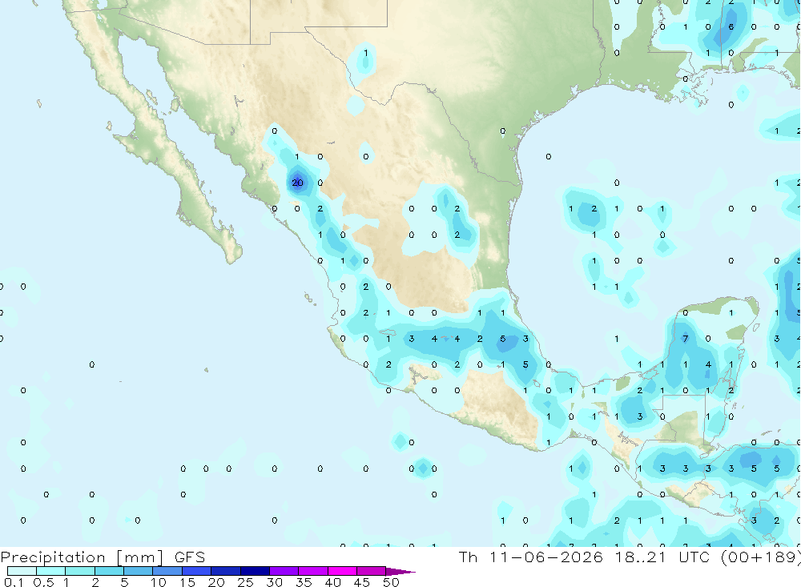This screenshot has height=587, width=801.
Task: Pick the navy swatch between 25 and 30
Action: click(x=255, y=571)
